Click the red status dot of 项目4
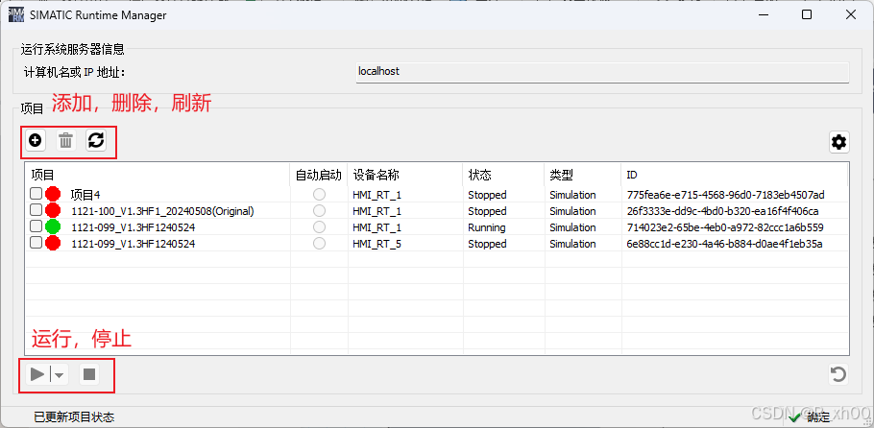 click(53, 195)
